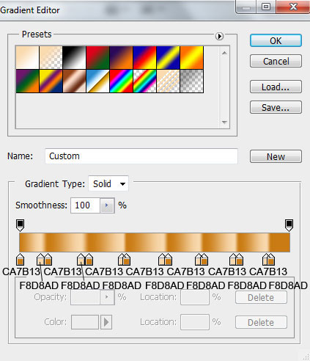Click the orange gradient bar preview

coord(155,242)
